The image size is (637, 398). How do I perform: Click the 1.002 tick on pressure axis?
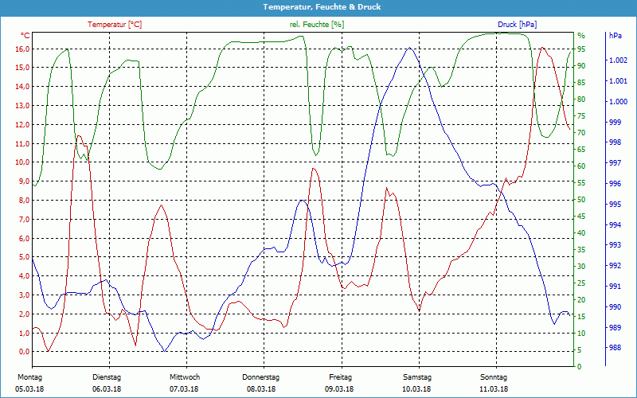(x=618, y=60)
